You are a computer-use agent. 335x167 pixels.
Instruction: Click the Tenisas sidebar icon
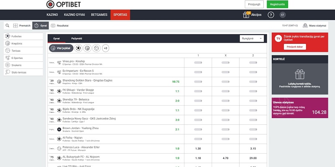click(x=8, y=51)
